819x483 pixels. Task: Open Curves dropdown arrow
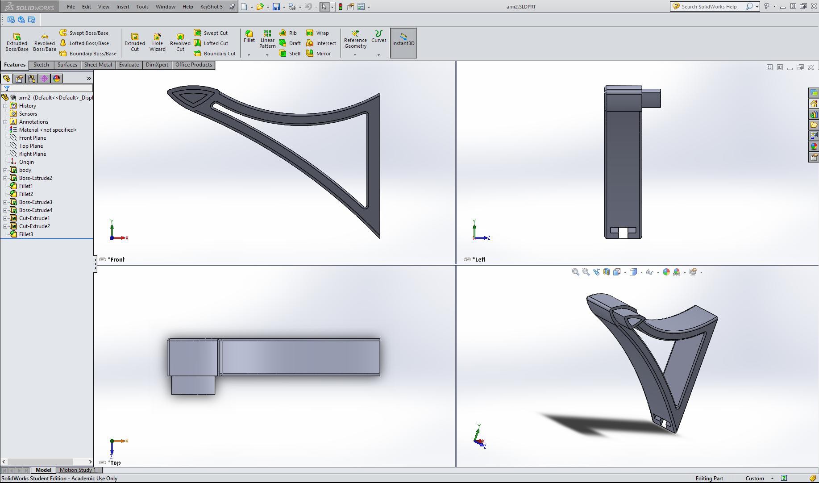tap(378, 55)
